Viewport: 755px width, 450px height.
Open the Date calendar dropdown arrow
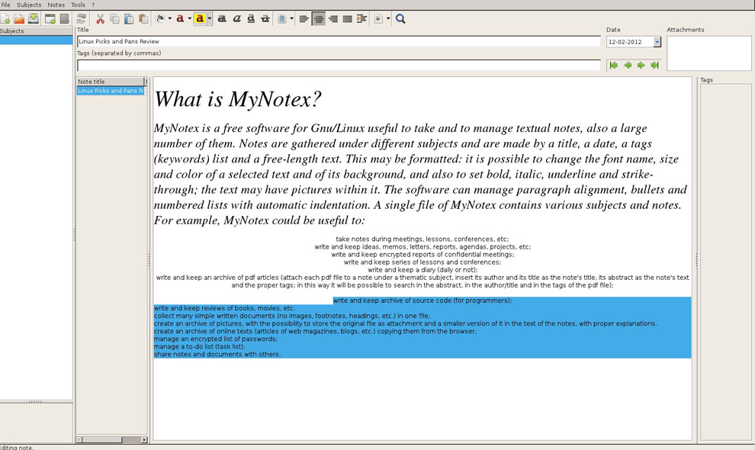pyautogui.click(x=657, y=42)
